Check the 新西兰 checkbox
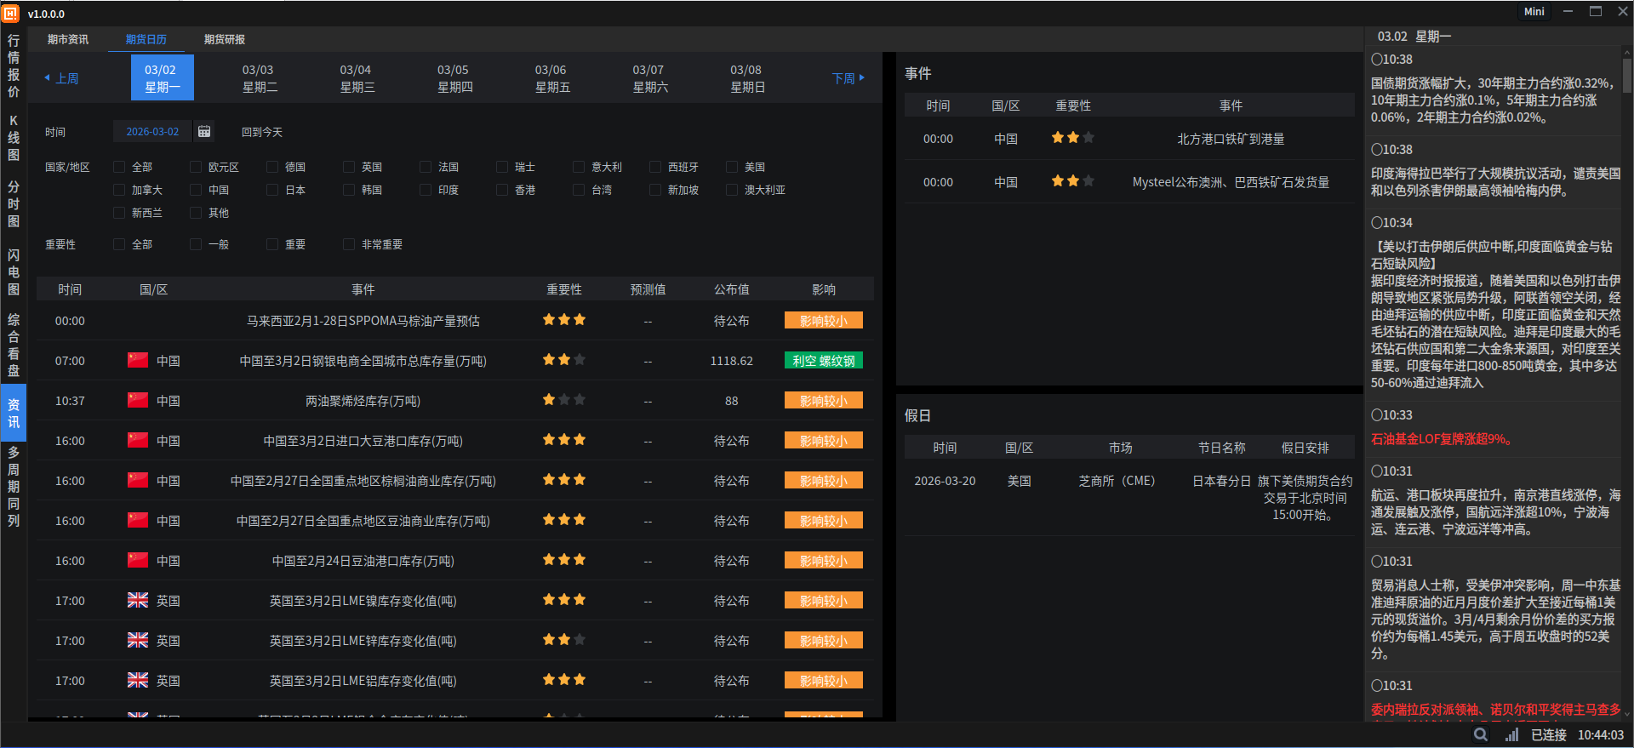Image resolution: width=1634 pixels, height=748 pixels. pyautogui.click(x=119, y=213)
